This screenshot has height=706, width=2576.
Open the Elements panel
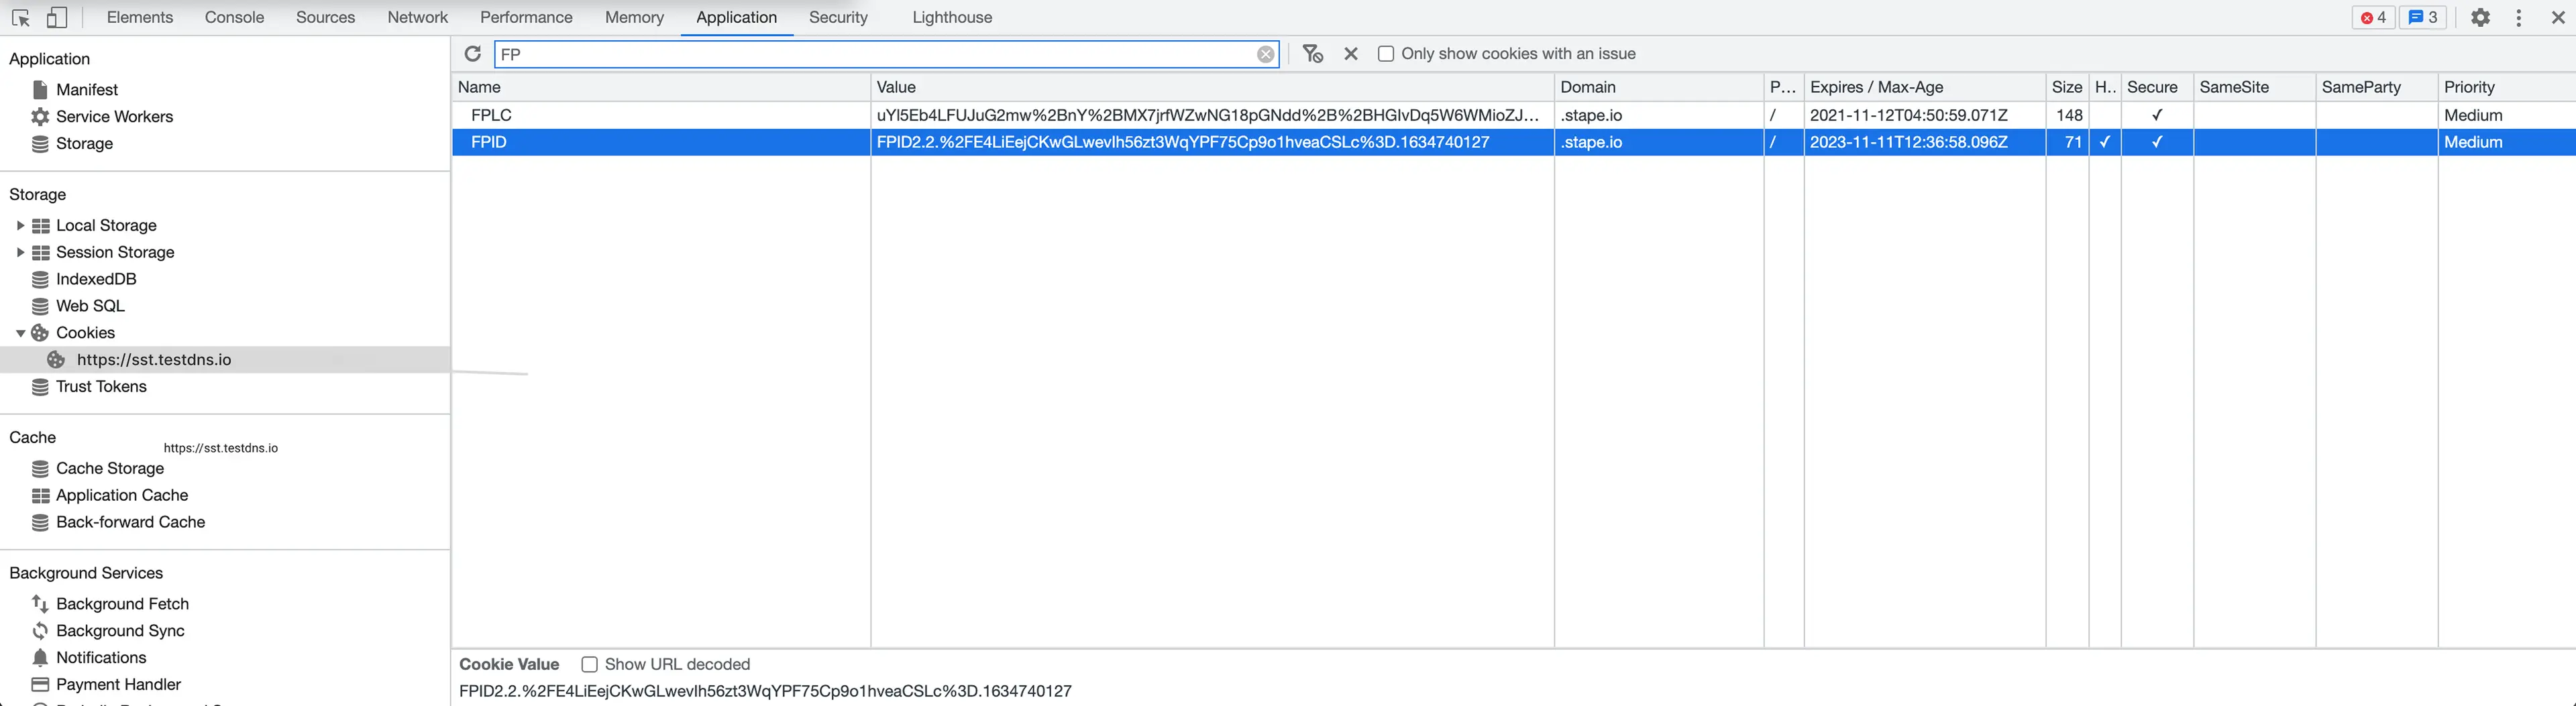(x=139, y=17)
